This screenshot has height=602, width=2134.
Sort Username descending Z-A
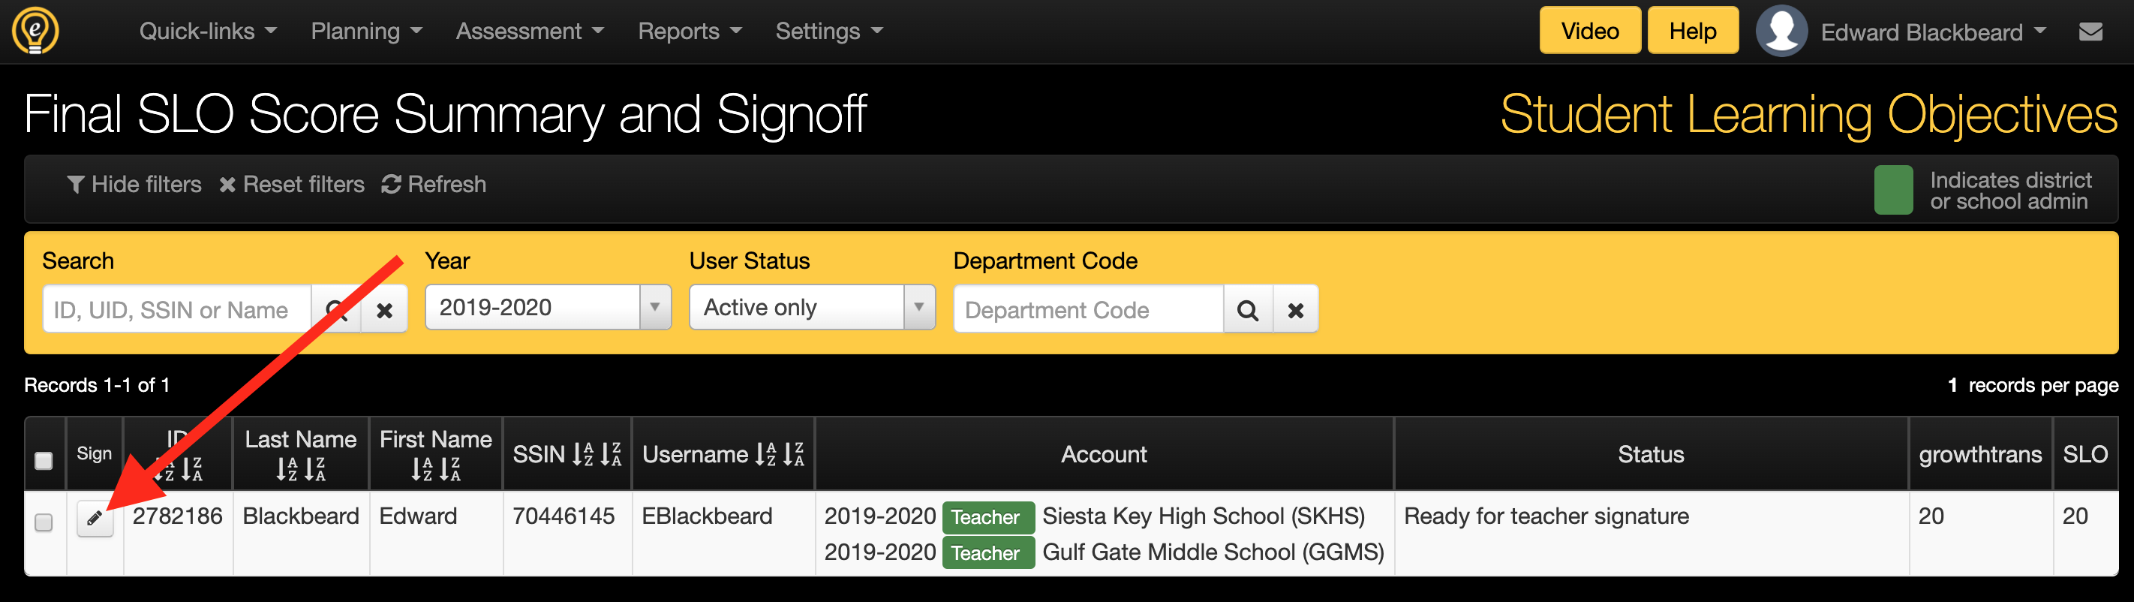coord(794,453)
